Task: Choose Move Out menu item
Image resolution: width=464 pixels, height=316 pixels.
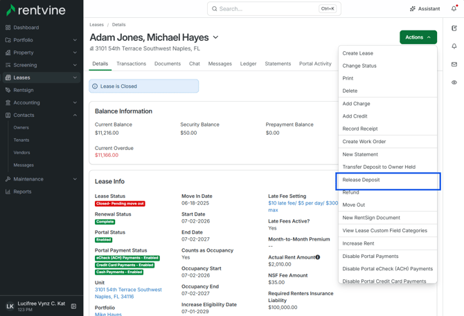Action: click(388, 205)
